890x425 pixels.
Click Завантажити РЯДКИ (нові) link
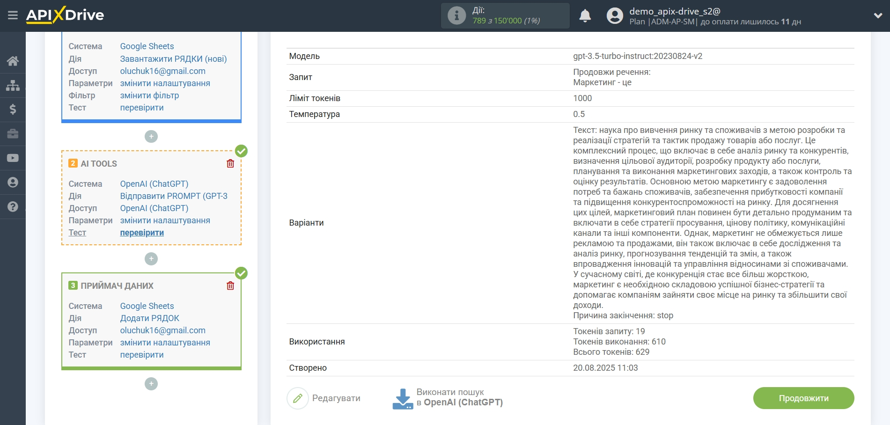coord(173,59)
